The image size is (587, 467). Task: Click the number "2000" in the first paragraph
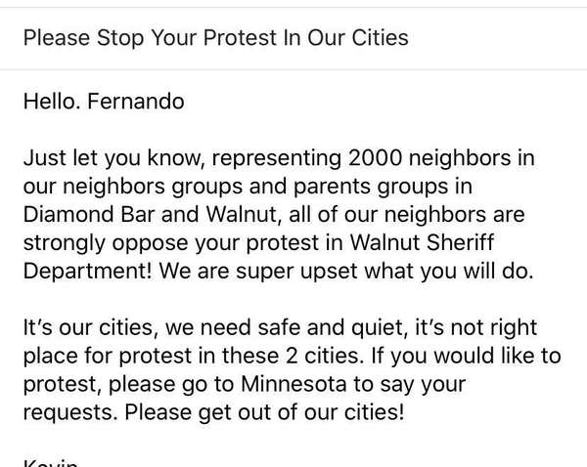click(375, 158)
